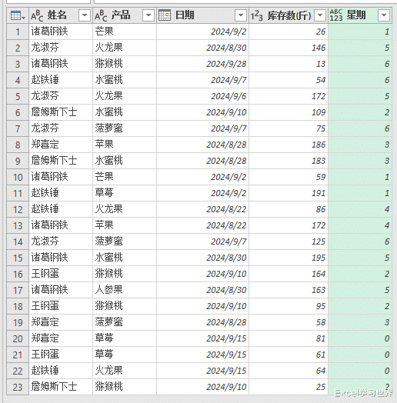Open the table menu icon in the top-left corner
Image resolution: width=397 pixels, height=403 pixels.
[18, 15]
